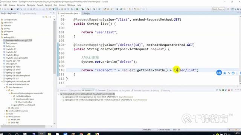Open the Help menu
The width and height of the screenshot is (241, 135).
(79, 5)
